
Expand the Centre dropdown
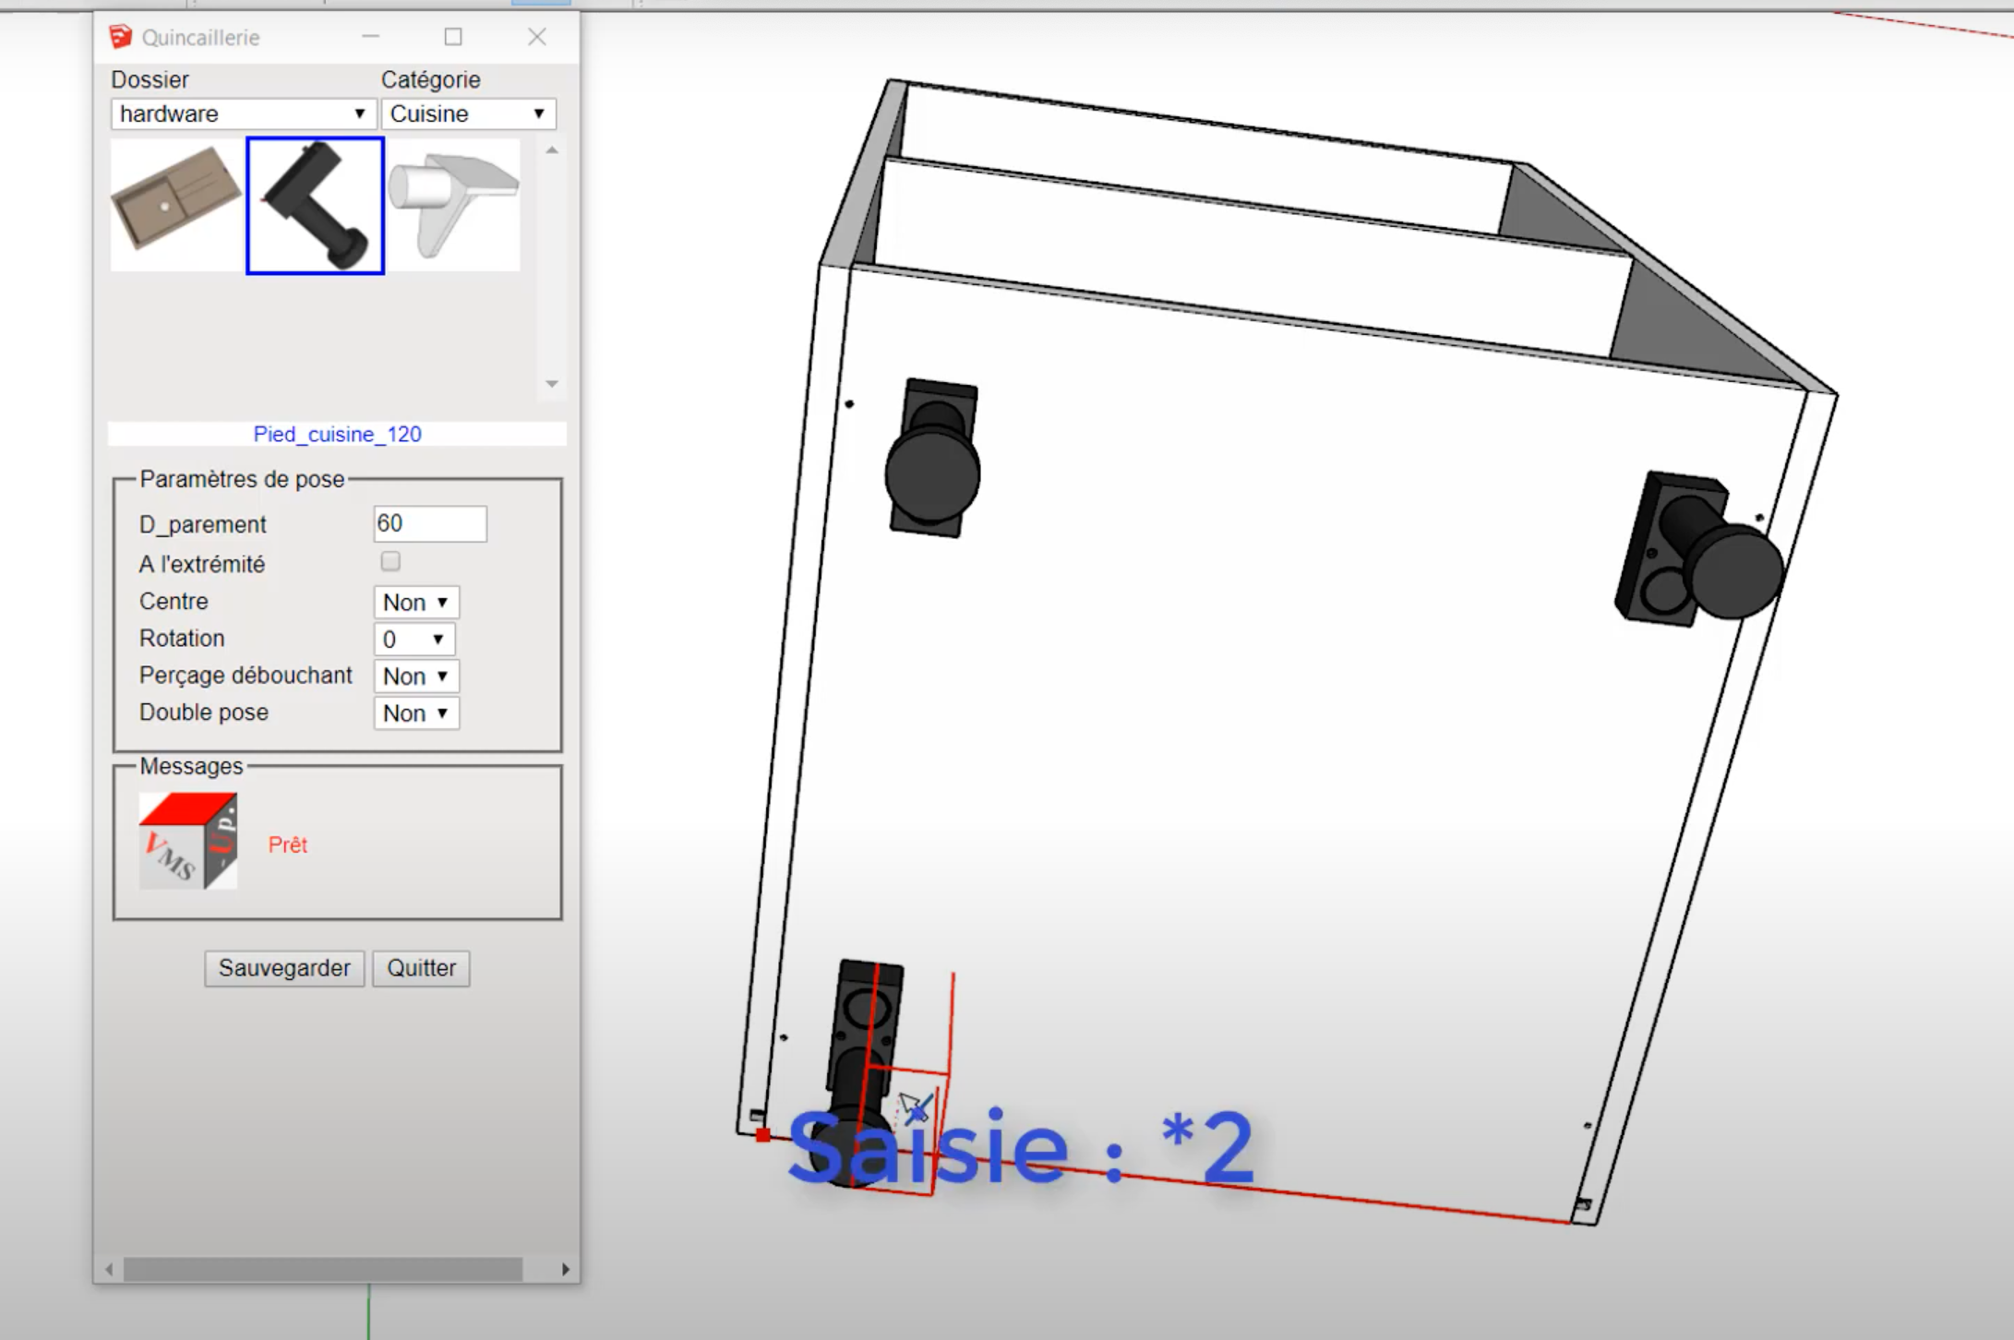pos(416,602)
